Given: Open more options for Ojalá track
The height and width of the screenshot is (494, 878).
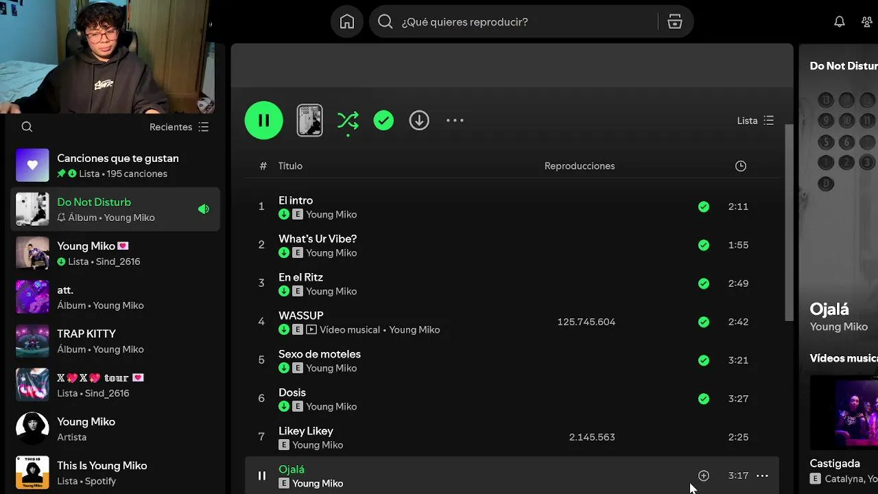Looking at the screenshot, I should 762,475.
